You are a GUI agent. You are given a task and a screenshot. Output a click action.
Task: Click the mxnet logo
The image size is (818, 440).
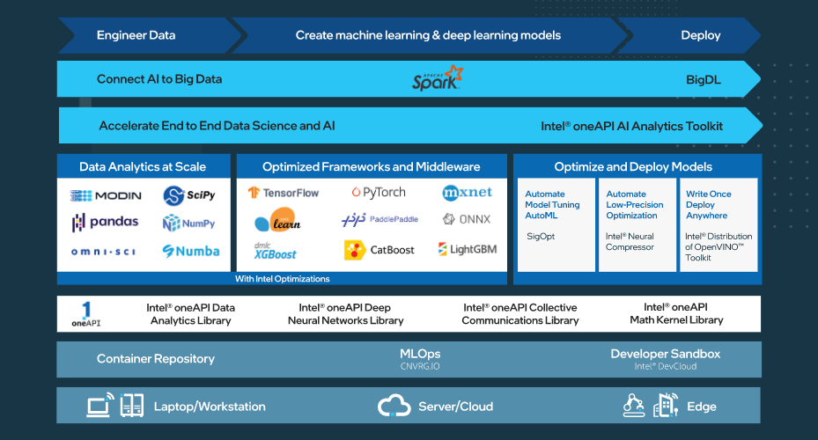click(x=468, y=193)
